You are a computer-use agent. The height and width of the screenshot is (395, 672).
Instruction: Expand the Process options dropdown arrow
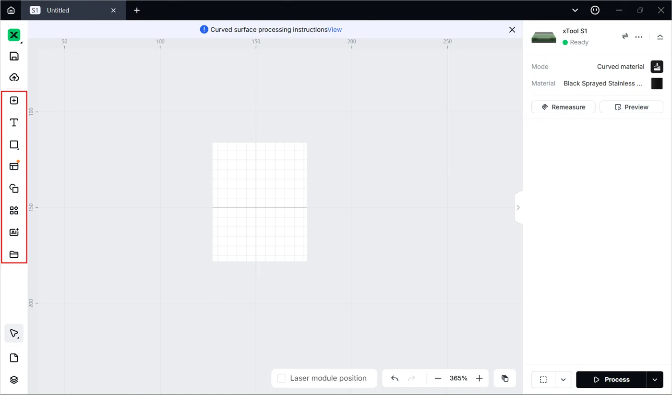pyautogui.click(x=655, y=380)
